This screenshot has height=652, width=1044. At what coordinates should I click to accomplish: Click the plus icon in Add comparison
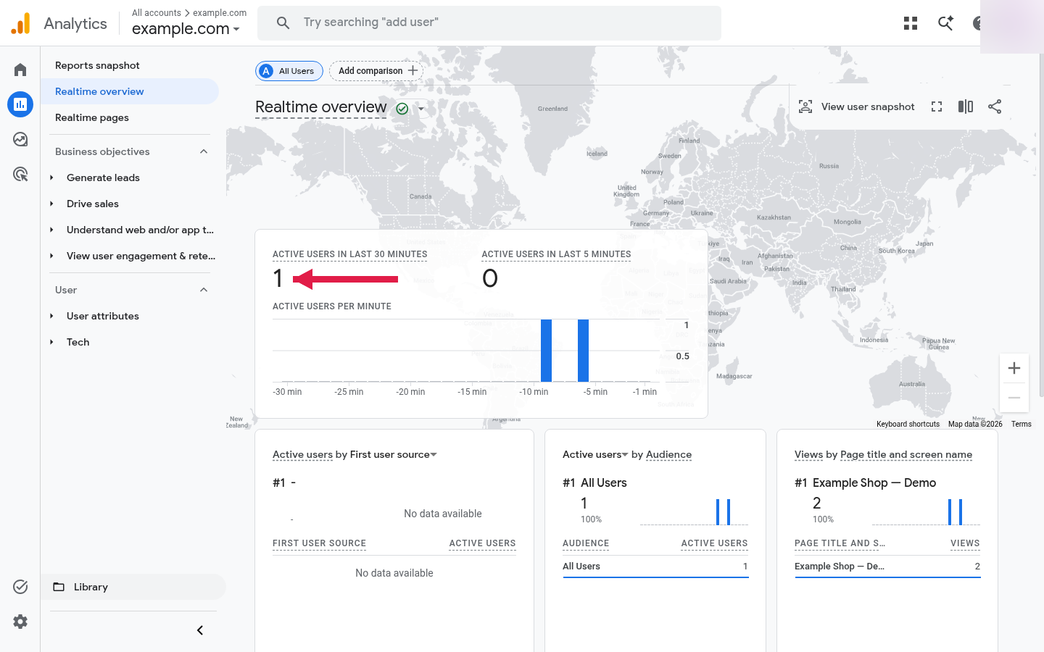tap(413, 70)
